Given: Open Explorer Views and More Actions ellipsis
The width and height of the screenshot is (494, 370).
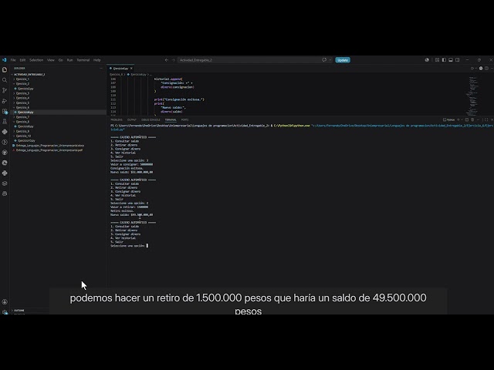Looking at the screenshot, I should 101,69.
